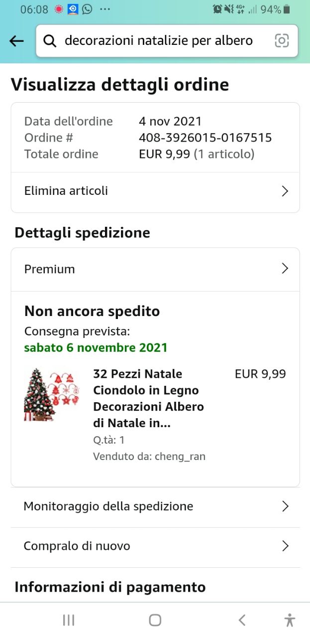The height and width of the screenshot is (638, 310).
Task: Tap the Premium shipping row
Action: coord(50,269)
